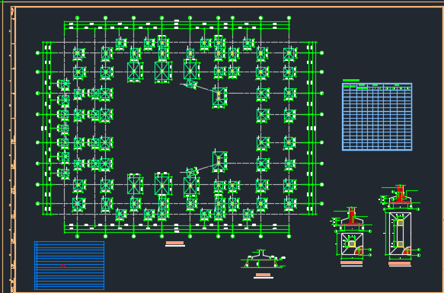Pick the small trapezoid foundation section detail
This screenshot has width=444, height=293.
262,259
